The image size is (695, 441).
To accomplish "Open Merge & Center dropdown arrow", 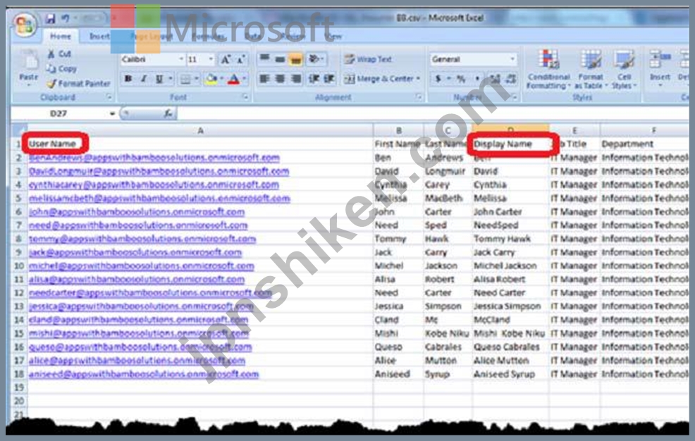I will pos(418,79).
